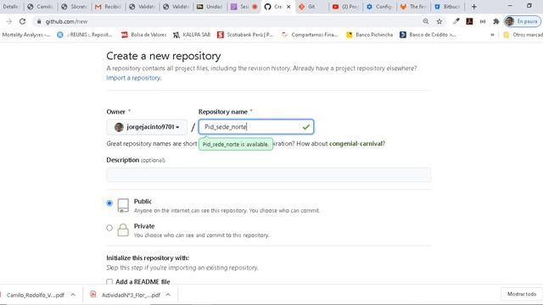Viewport: 543px width, 305px height.
Task: Open a new browser tab with plus
Action: [473, 7]
